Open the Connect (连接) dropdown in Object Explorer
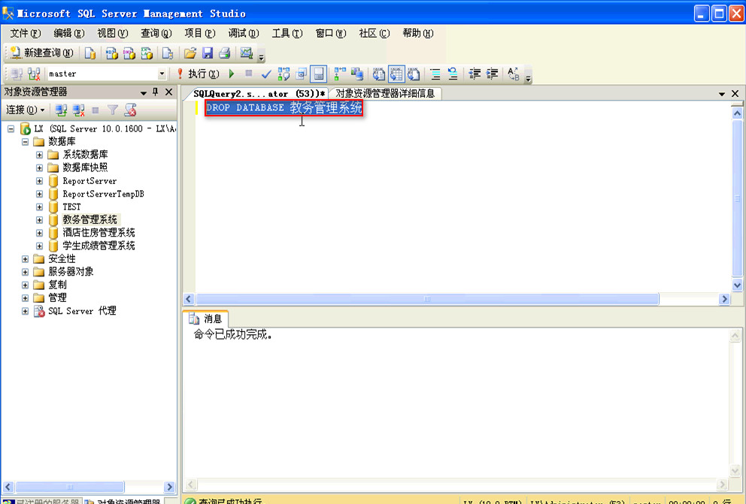Image resolution: width=746 pixels, height=504 pixels. click(x=26, y=110)
